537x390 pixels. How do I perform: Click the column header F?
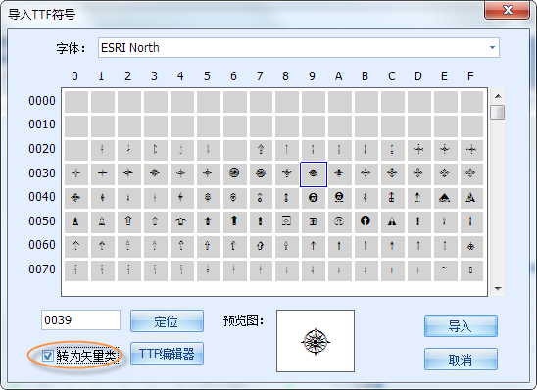(470, 76)
